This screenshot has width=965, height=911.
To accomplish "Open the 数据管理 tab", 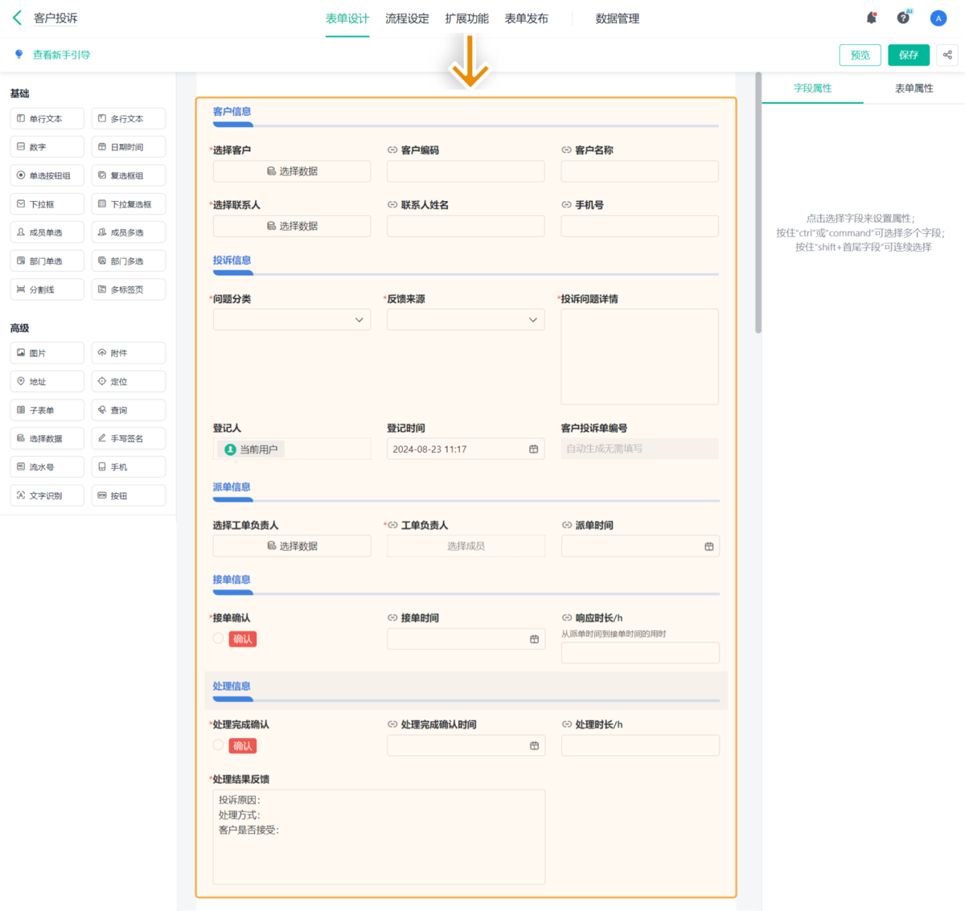I will [x=618, y=18].
